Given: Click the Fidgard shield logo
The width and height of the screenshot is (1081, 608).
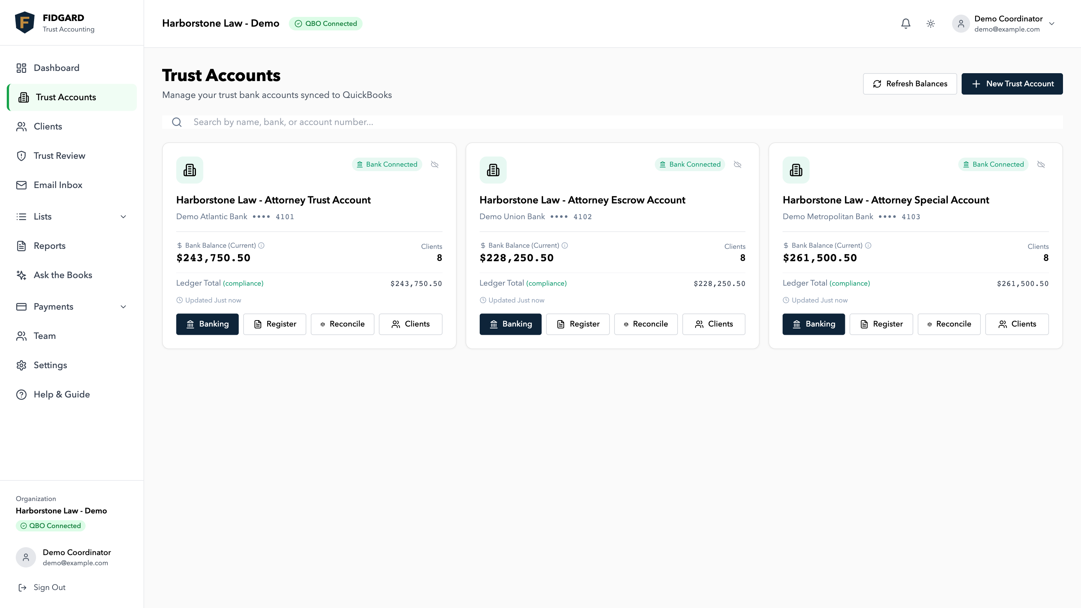Looking at the screenshot, I should point(25,23).
